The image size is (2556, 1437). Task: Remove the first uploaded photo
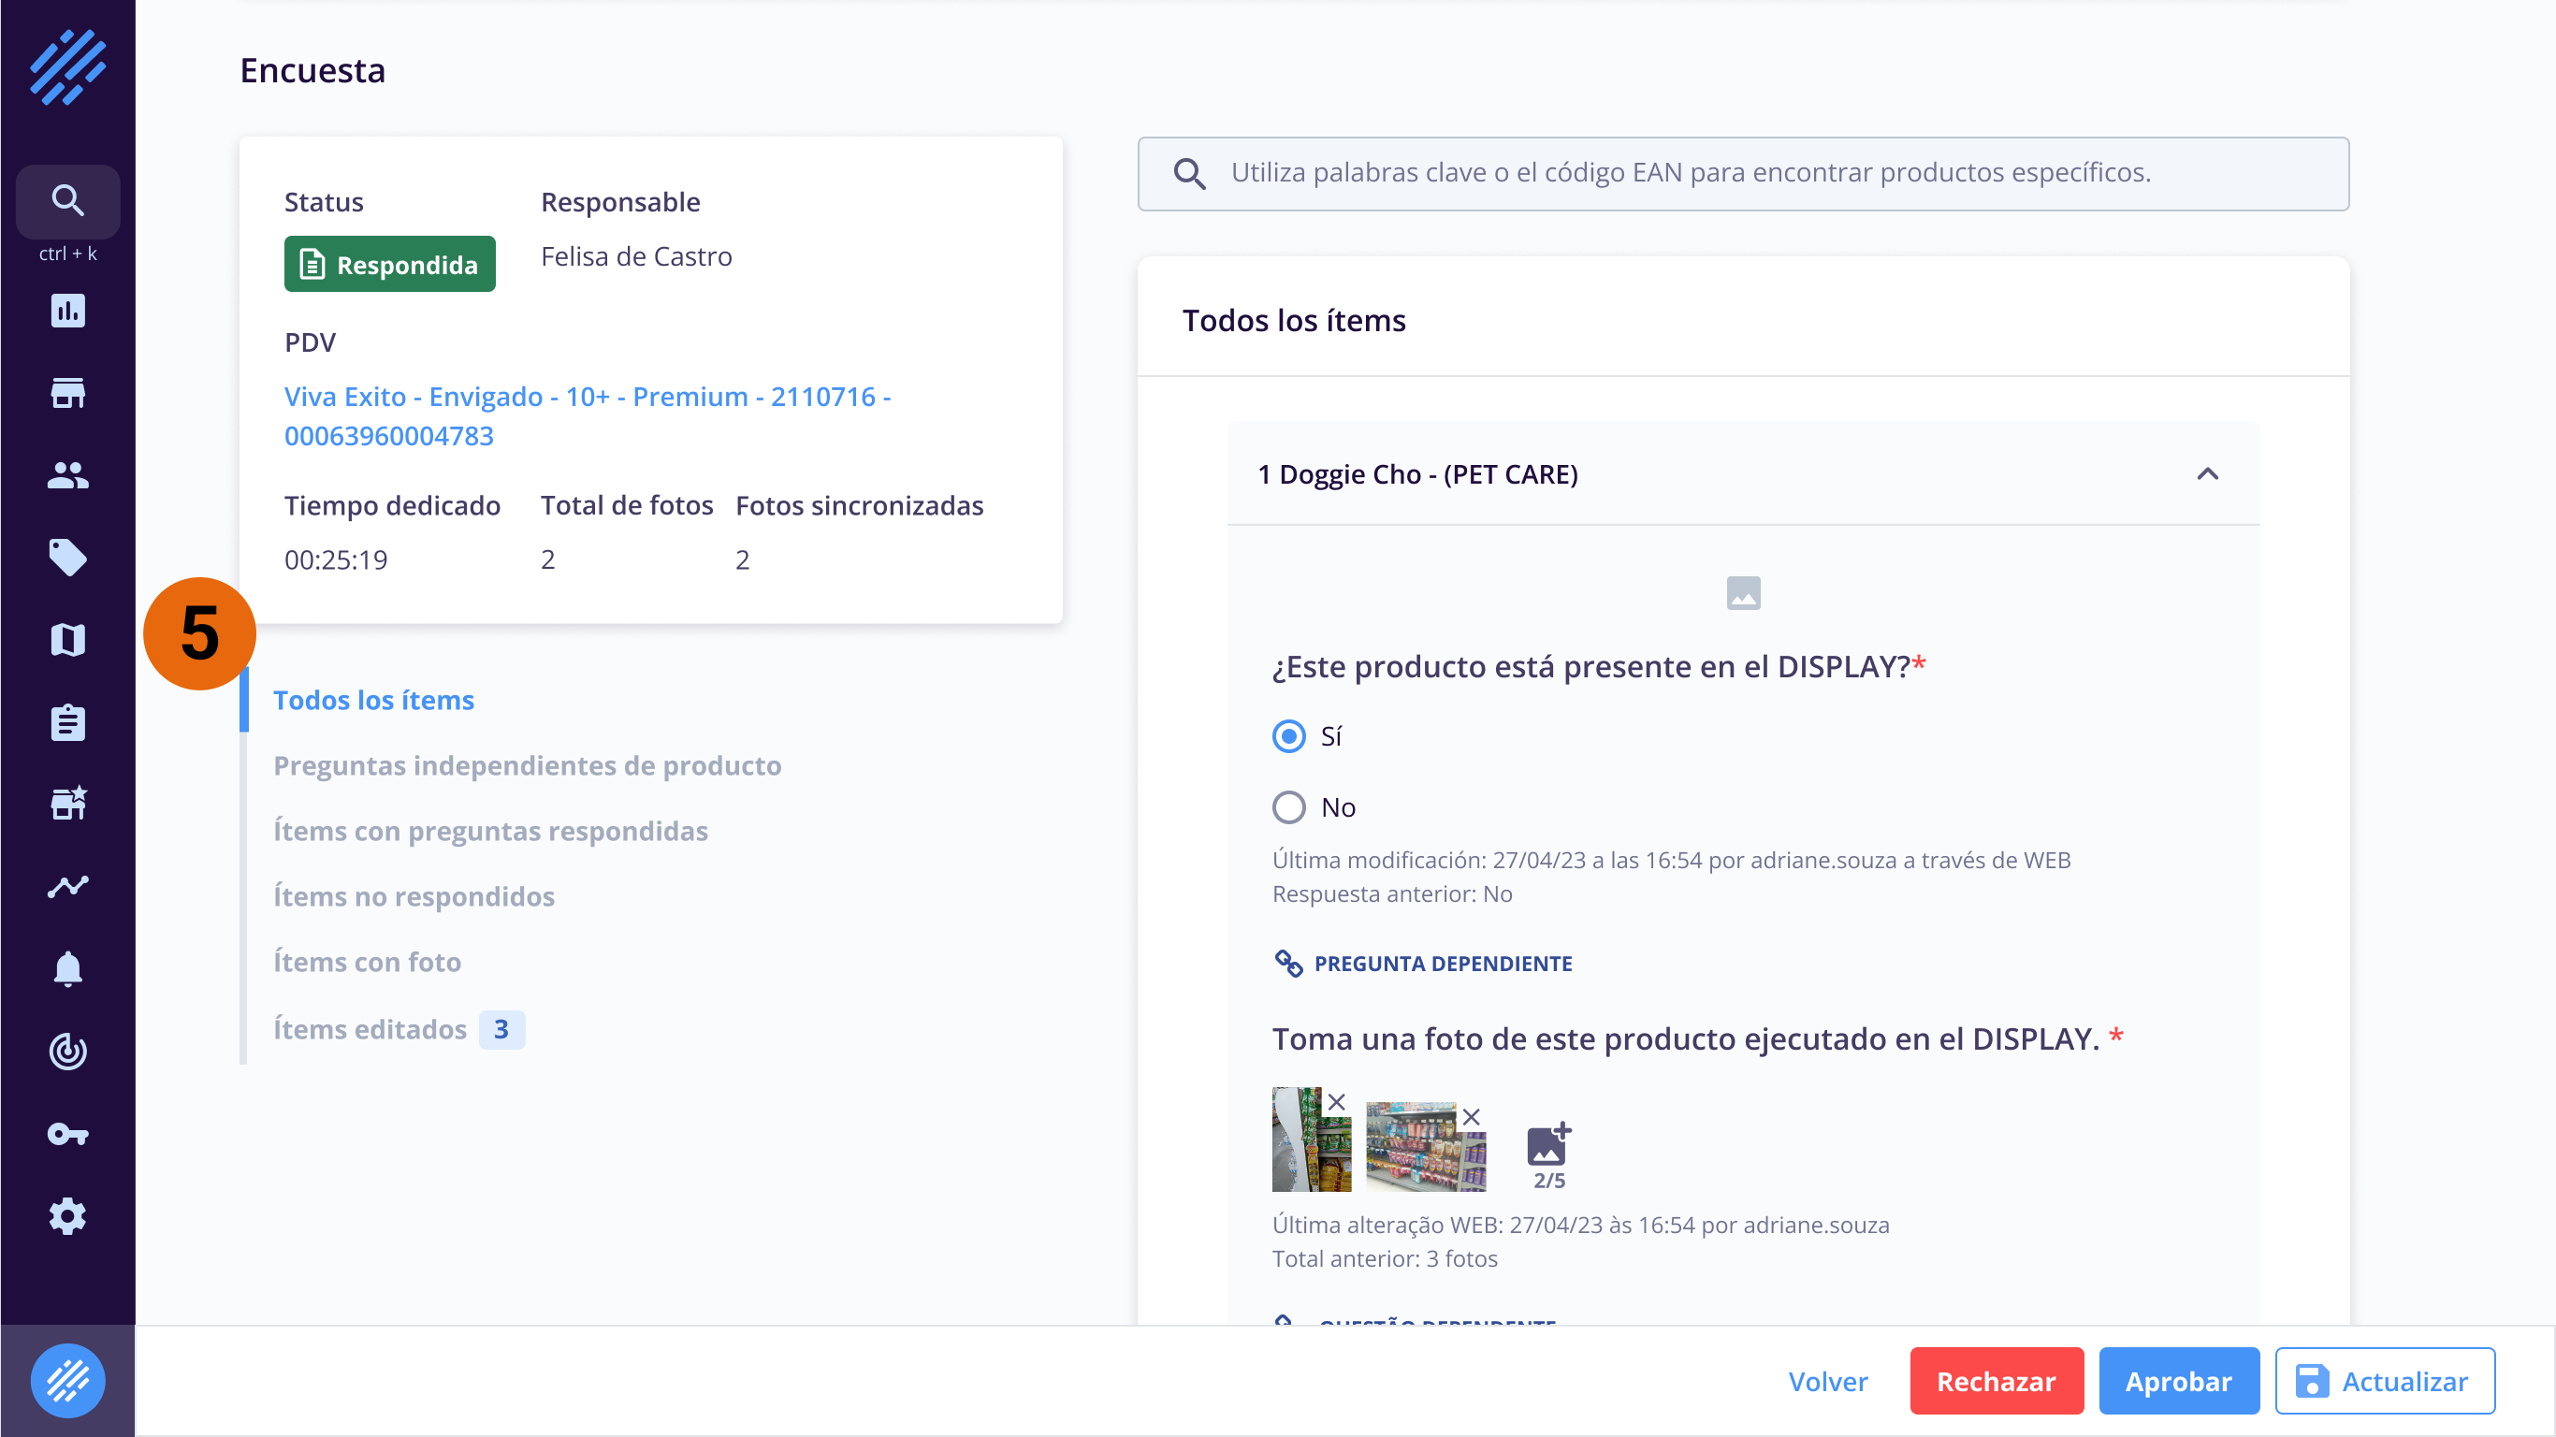click(1337, 1101)
